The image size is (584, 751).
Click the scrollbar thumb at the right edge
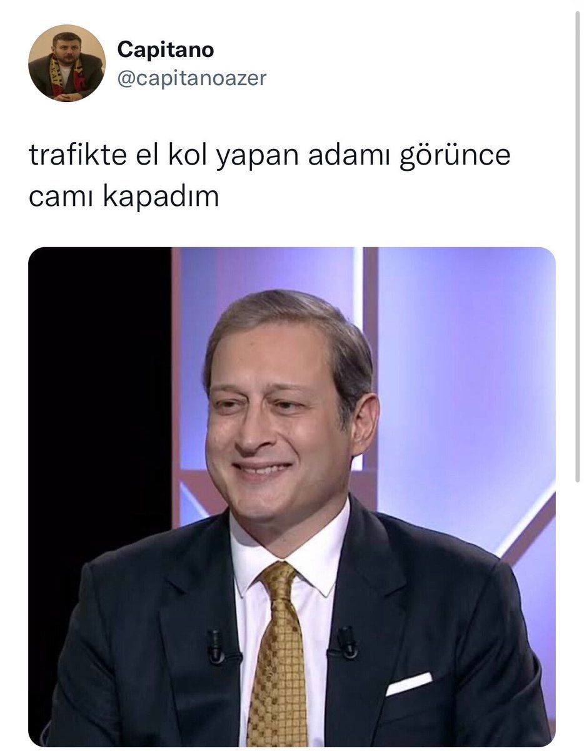578,245
